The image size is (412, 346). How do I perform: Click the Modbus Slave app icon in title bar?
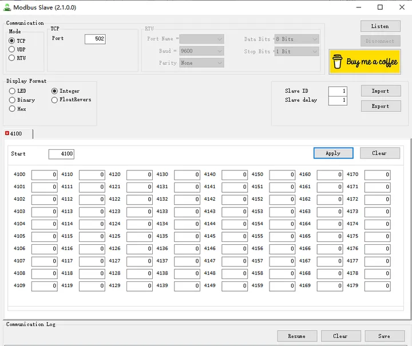point(7,7)
